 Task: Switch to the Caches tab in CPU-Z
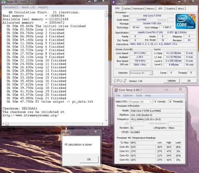click(x=127, y=9)
